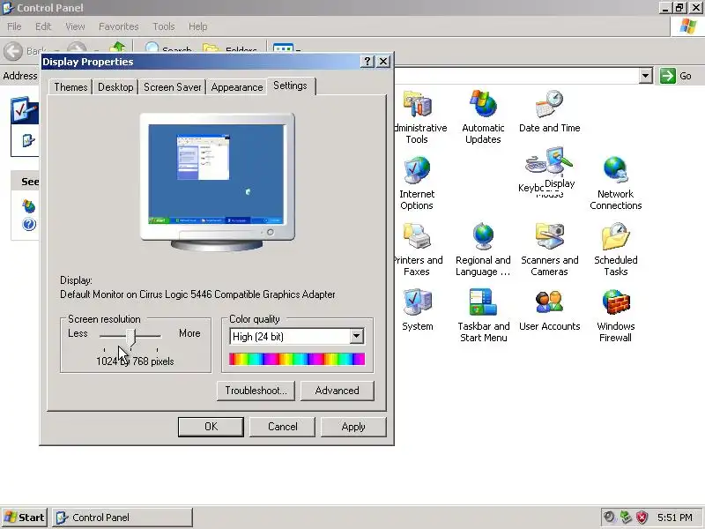Click the Views toolbar icon
This screenshot has height=529, width=705.
[283, 48]
